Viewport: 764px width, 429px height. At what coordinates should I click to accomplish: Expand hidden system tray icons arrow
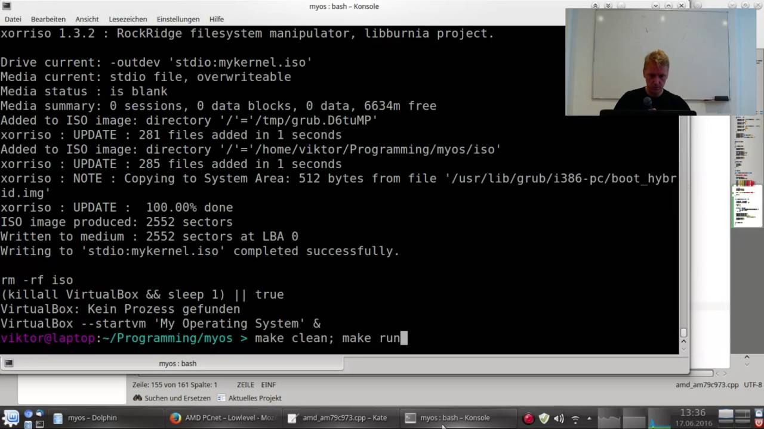(589, 418)
